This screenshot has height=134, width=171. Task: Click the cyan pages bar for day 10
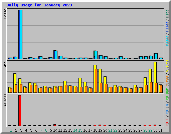tap(56, 55)
